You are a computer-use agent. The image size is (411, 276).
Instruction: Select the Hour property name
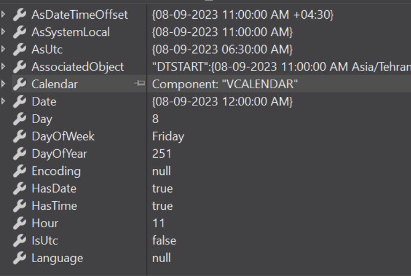tap(44, 223)
